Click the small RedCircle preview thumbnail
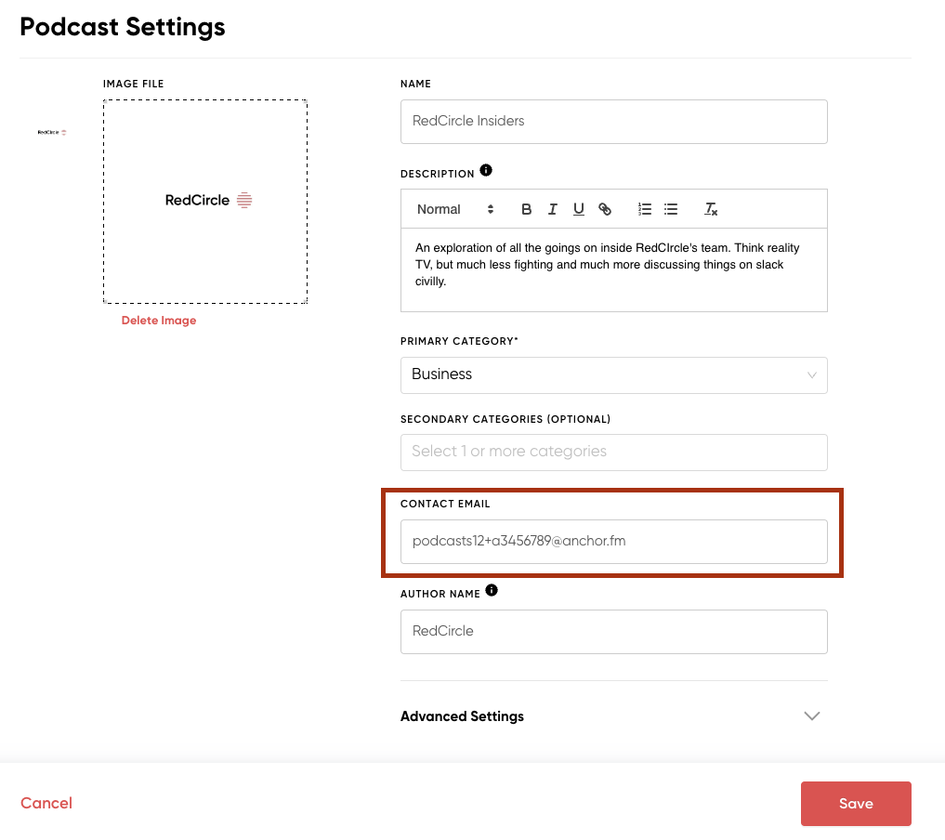Viewport: 945px width, 840px height. tap(52, 132)
